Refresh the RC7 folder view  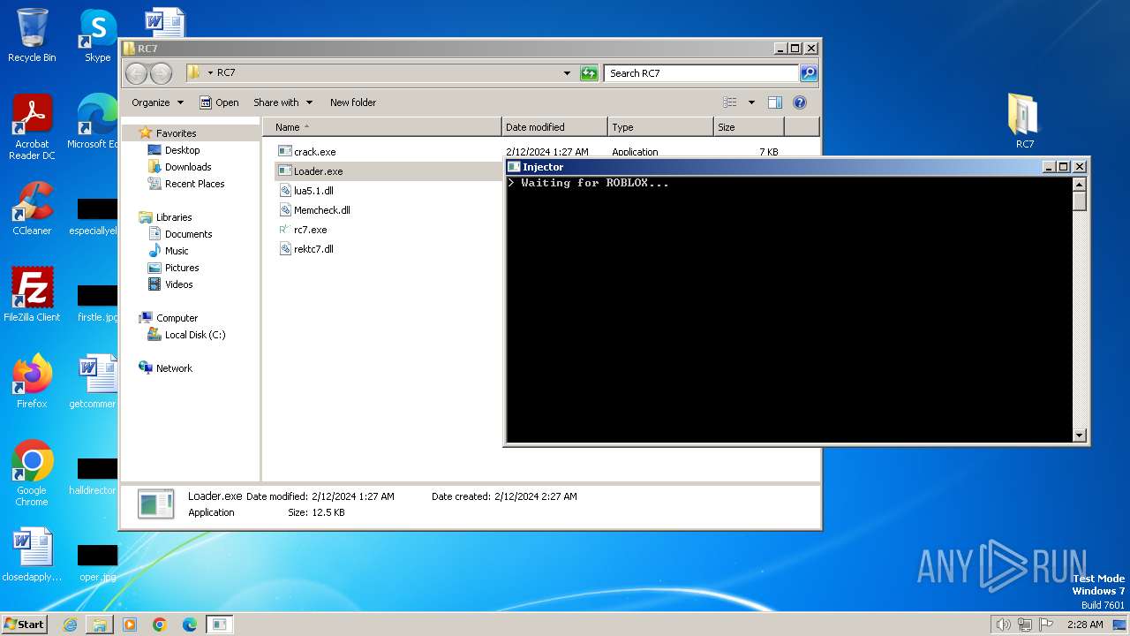[x=589, y=73]
